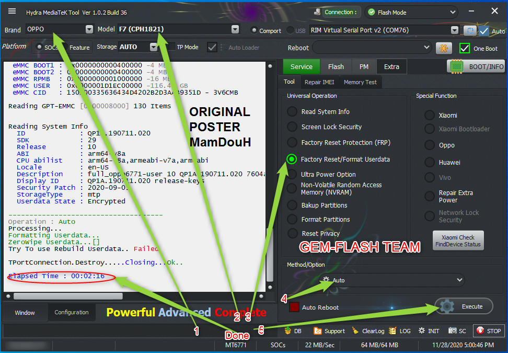Select the Comport radio button

coord(254,30)
